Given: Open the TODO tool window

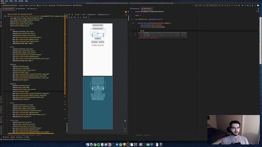Looking at the screenshot, I should (x=27, y=137).
